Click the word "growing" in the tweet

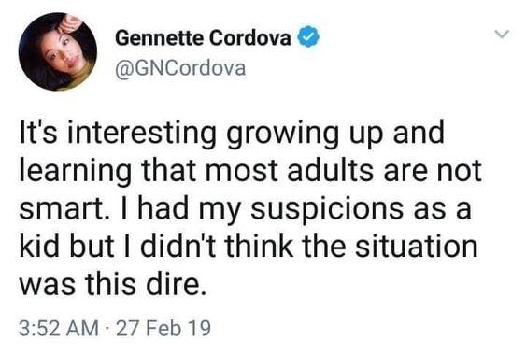coord(282,135)
